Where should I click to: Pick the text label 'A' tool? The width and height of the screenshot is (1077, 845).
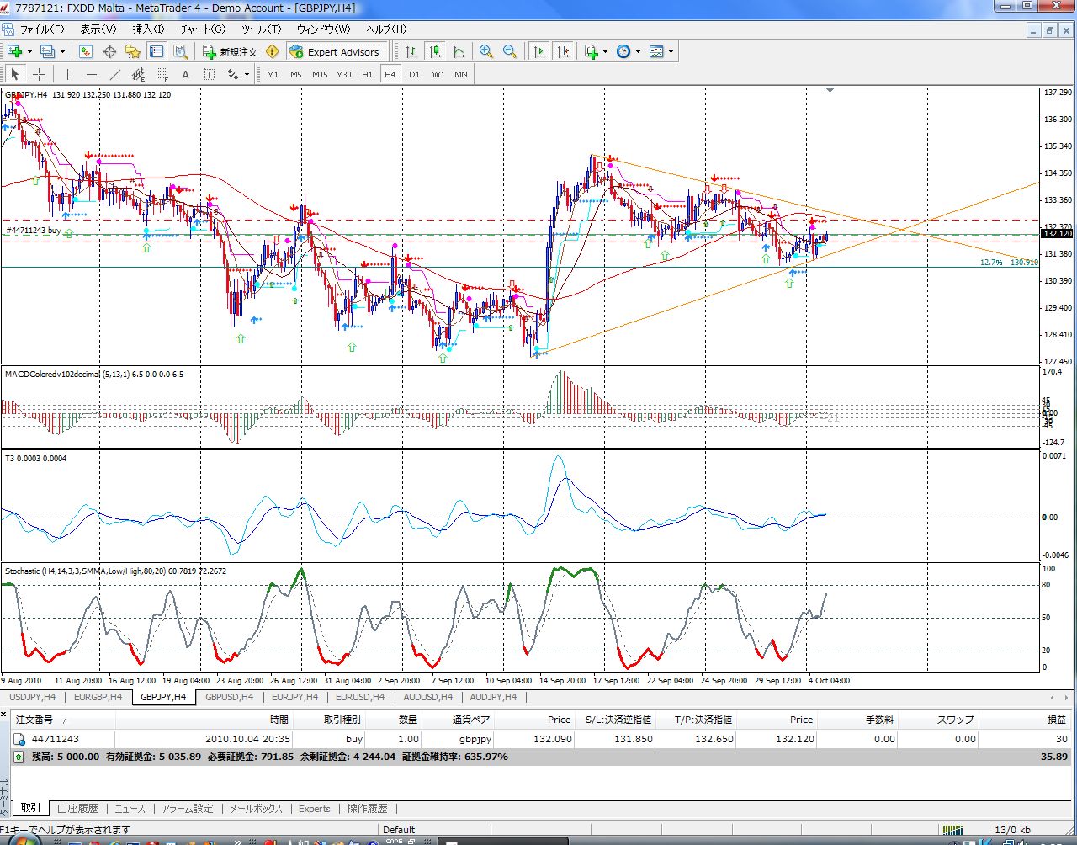(x=186, y=74)
